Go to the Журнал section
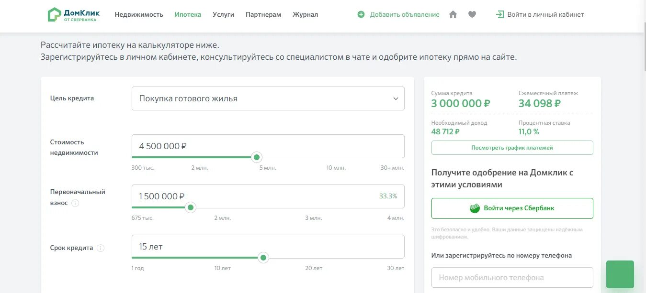 (305, 14)
